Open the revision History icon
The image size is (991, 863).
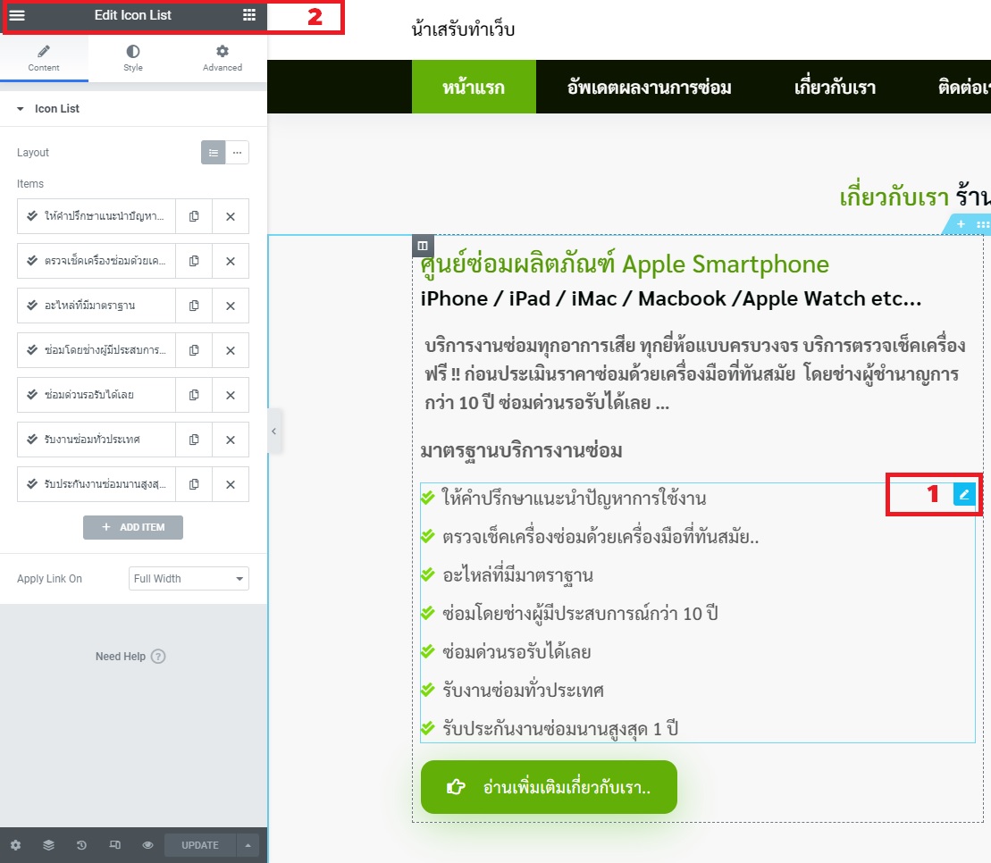tap(81, 845)
